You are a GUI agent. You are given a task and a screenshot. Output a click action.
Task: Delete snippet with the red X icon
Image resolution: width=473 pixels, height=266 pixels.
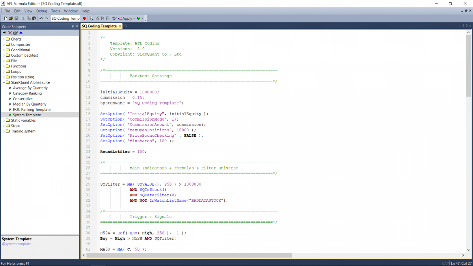point(10,33)
